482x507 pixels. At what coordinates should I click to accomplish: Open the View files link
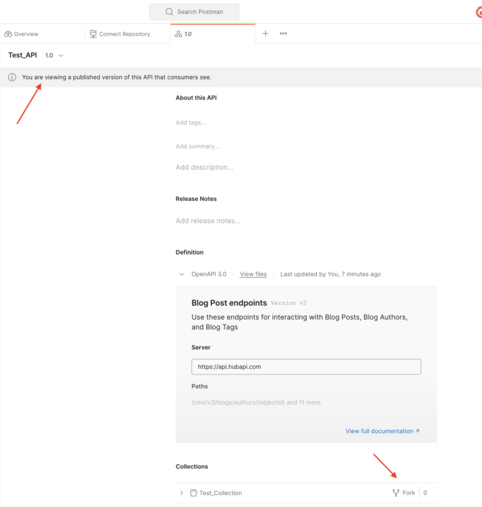[254, 274]
